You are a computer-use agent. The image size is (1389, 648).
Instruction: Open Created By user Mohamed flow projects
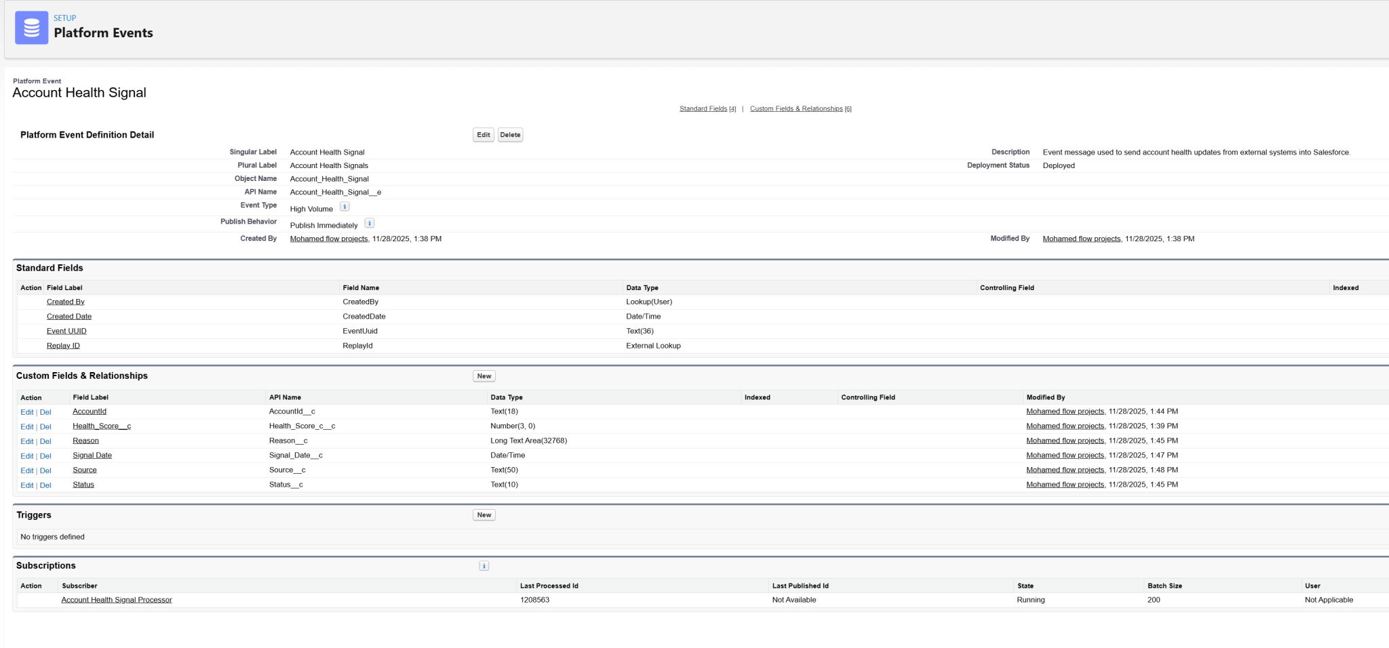pos(329,239)
